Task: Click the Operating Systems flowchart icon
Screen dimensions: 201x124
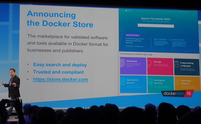Action: pos(177,82)
